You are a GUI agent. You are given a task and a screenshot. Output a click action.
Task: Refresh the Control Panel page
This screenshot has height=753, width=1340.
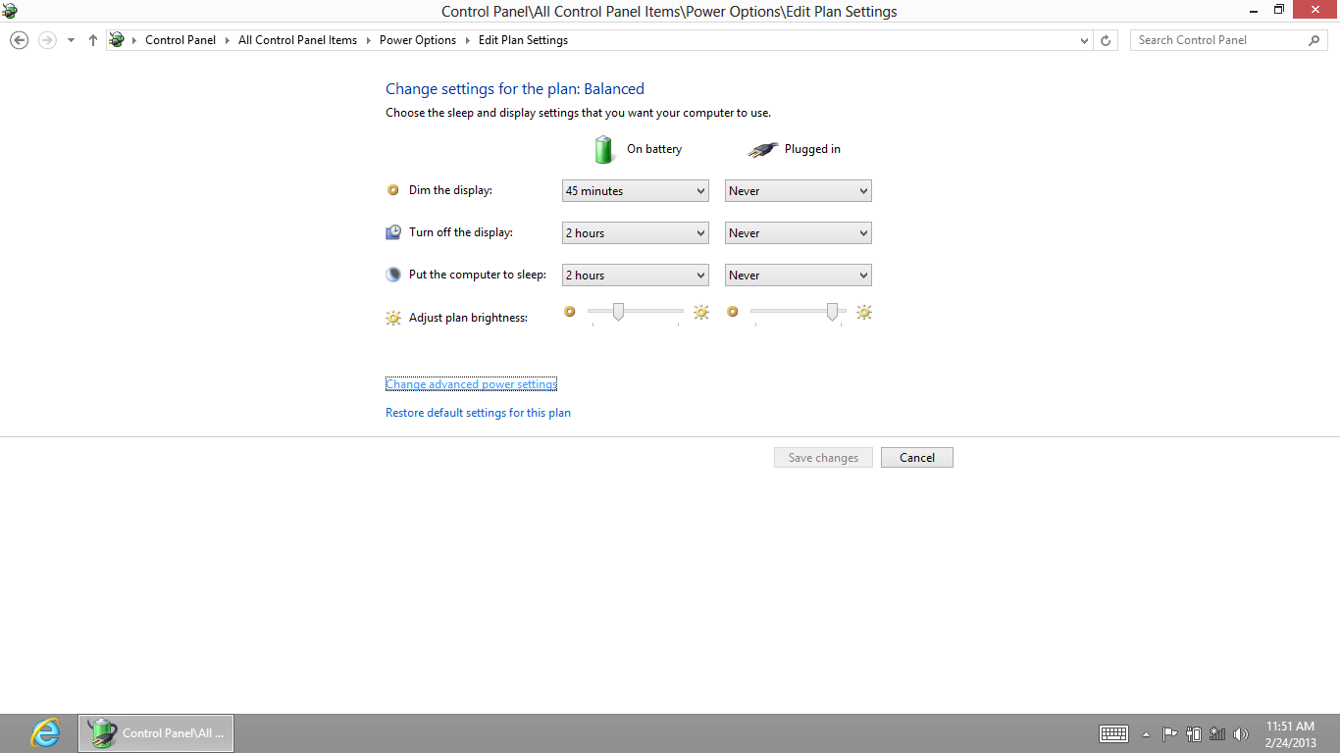pos(1106,40)
